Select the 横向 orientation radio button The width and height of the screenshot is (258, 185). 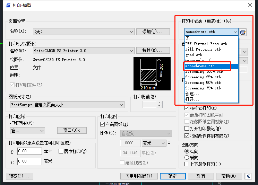[187, 158]
